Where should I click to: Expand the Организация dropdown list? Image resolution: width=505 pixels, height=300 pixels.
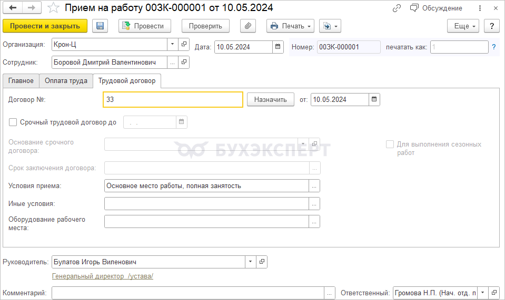point(173,44)
